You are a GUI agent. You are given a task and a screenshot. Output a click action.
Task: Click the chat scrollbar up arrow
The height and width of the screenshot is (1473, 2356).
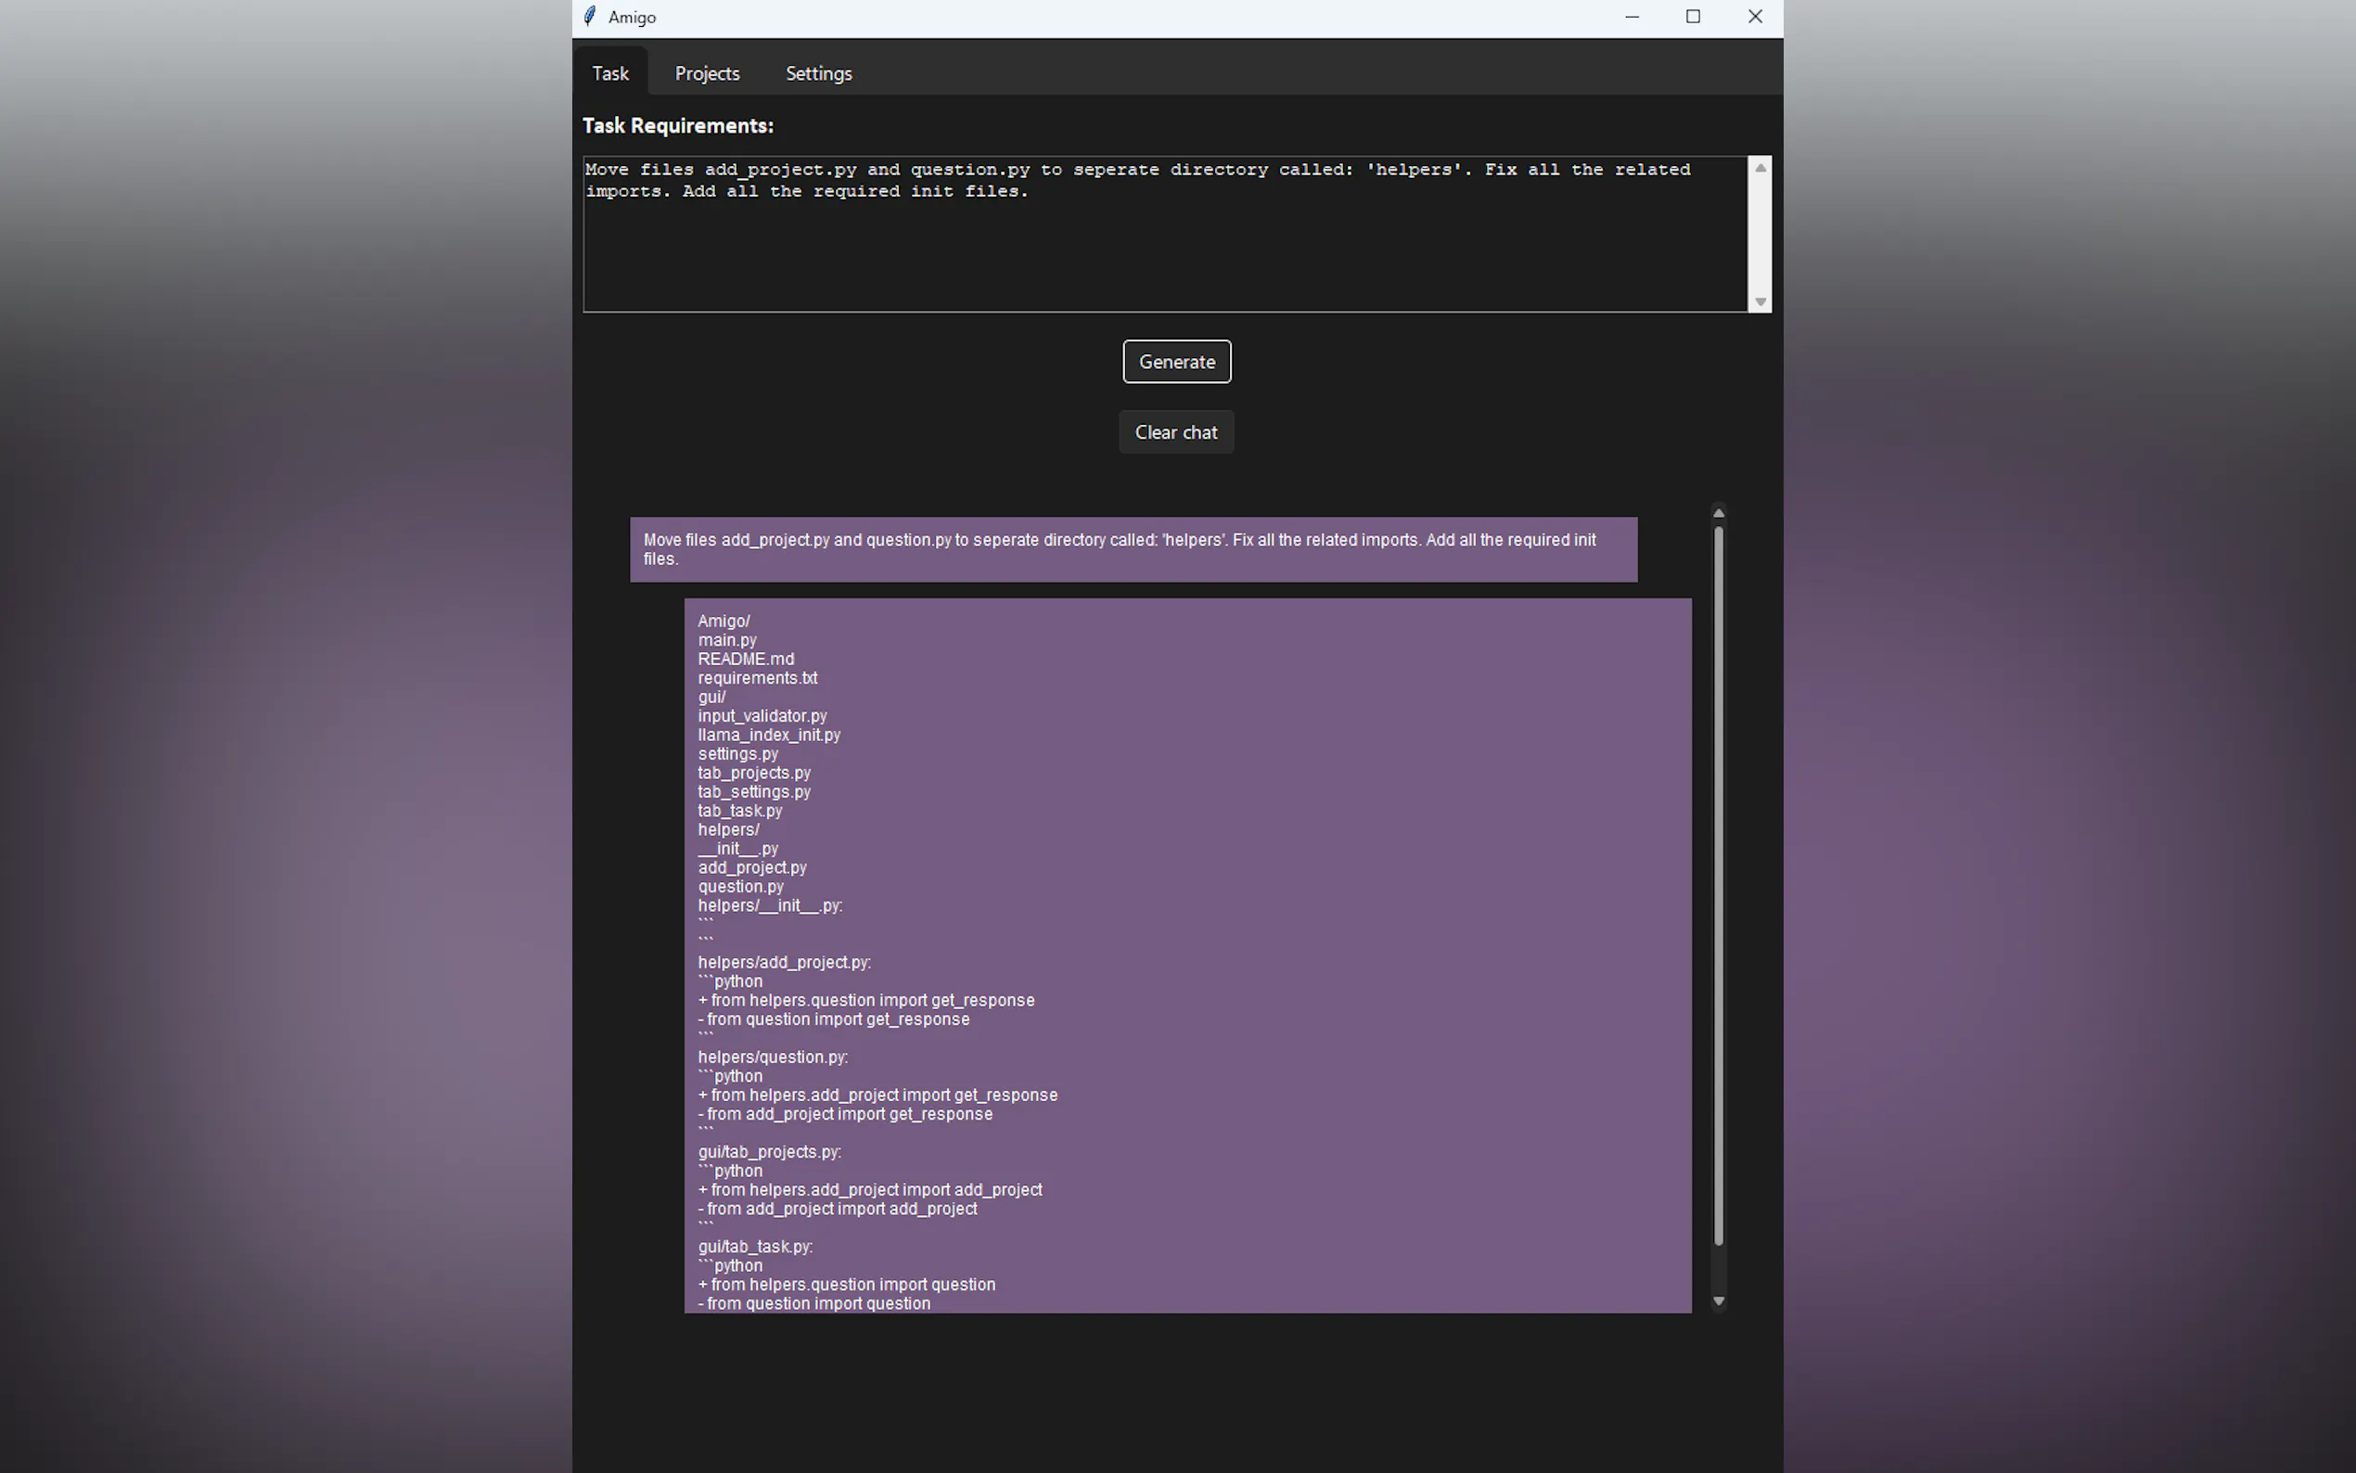[x=1718, y=512]
